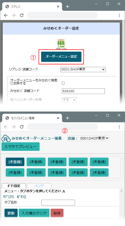Click 削除 button
Image resolution: width=125 pixels, height=226 pixels.
(x=57, y=213)
